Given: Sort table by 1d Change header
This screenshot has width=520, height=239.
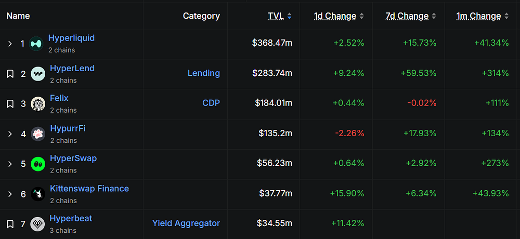Looking at the screenshot, I should pos(335,16).
